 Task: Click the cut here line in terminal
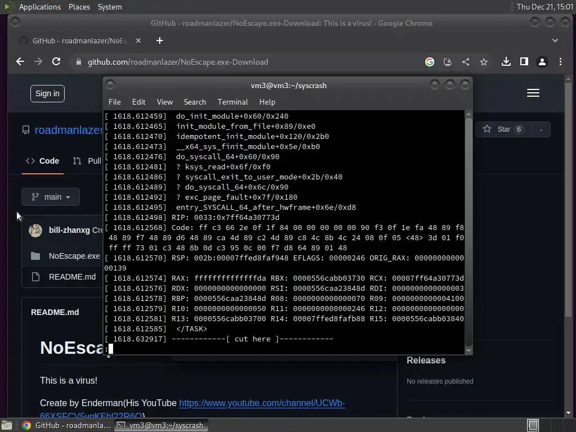(x=253, y=339)
